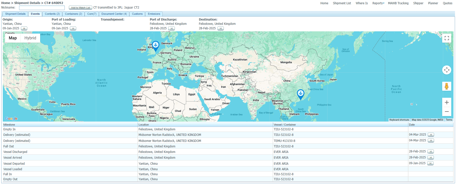
Task: Zoom out on the map
Action: point(446,112)
